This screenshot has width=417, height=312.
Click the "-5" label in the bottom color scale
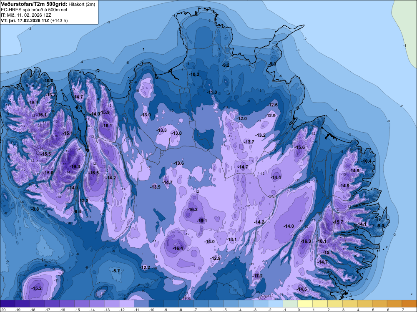[225, 310]
